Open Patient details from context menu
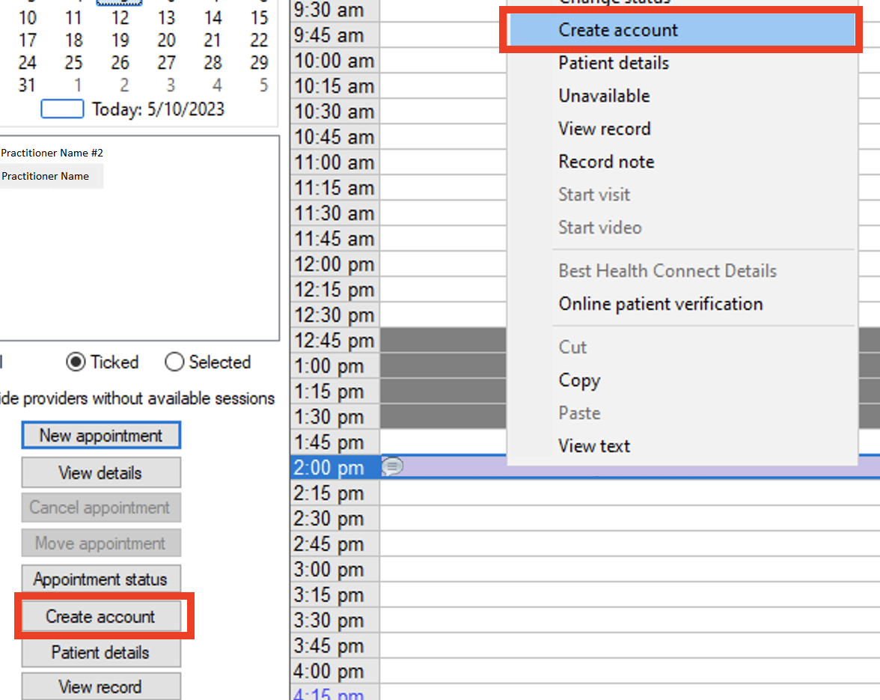Image resolution: width=880 pixels, height=700 pixels. 614,63
